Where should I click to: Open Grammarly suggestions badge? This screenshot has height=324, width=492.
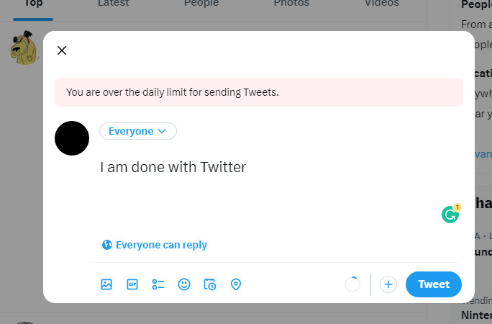coord(451,214)
